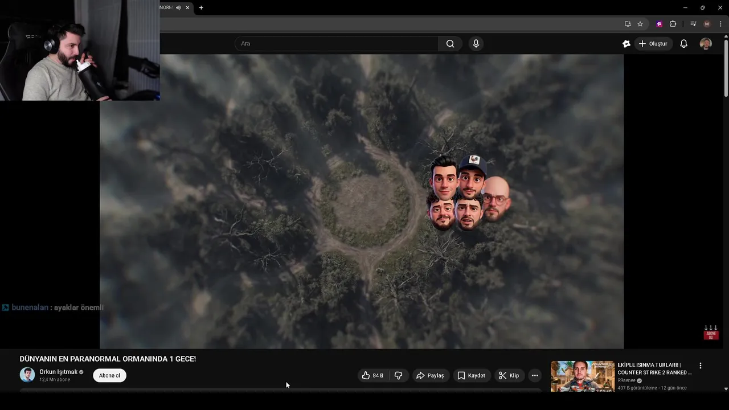Open the EKİPLE ISINMA TURLARI recommended video thumbnail
The width and height of the screenshot is (729, 410).
pos(582,376)
